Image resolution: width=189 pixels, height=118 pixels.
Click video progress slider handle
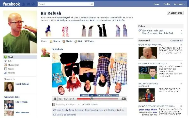click(92, 99)
